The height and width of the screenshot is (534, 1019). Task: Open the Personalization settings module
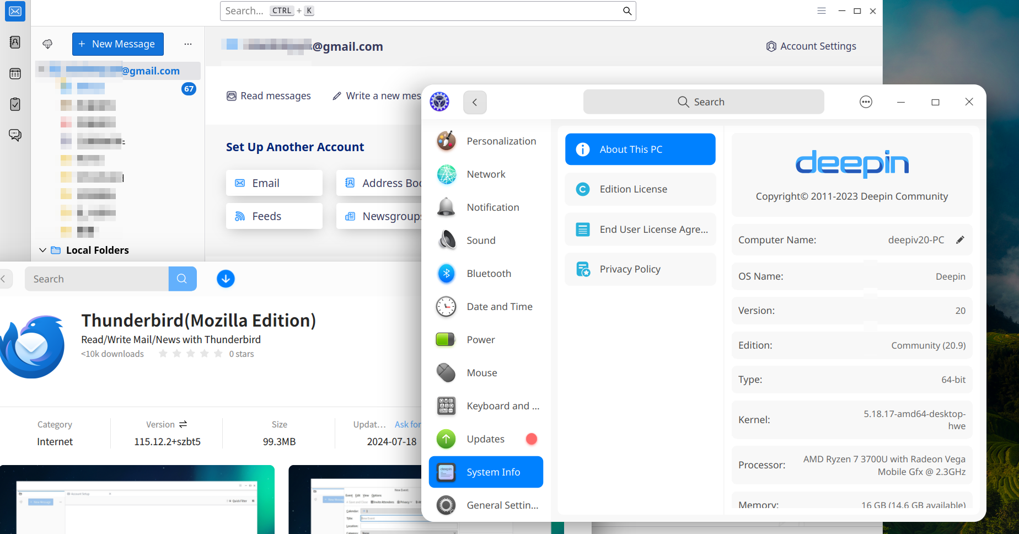(x=486, y=141)
